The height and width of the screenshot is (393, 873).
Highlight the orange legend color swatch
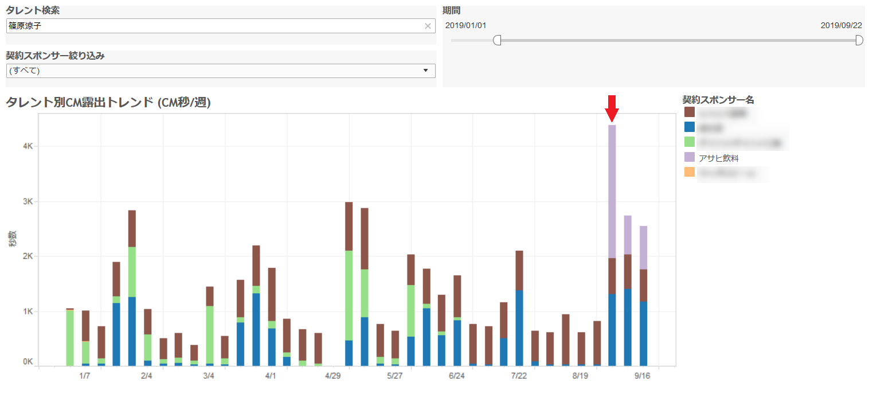click(x=690, y=172)
